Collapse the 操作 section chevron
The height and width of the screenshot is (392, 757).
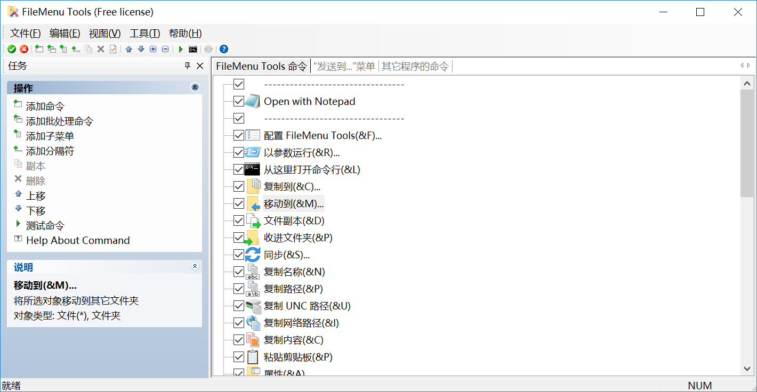(195, 87)
